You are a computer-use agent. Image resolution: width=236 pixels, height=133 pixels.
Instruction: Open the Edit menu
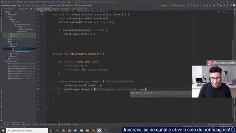[x=9, y=2]
